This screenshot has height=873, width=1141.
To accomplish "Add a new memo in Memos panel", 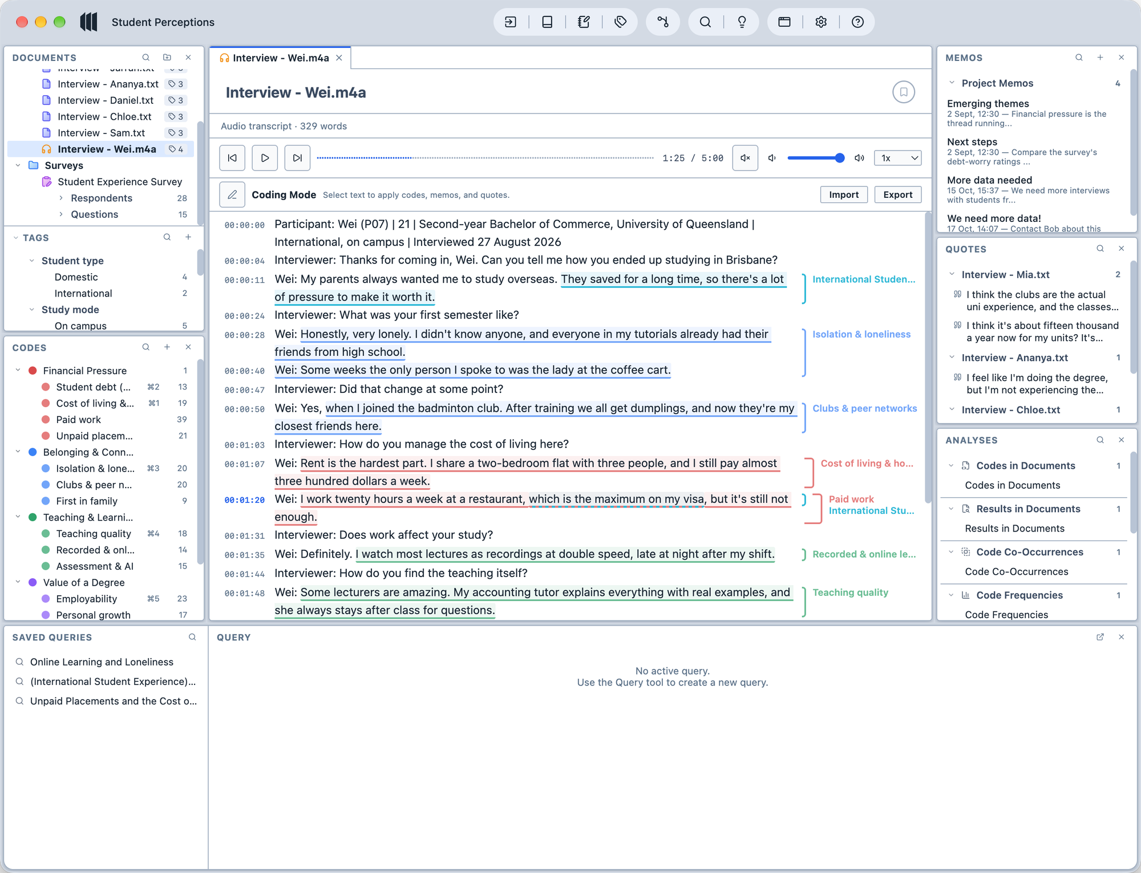I will 1100,58.
